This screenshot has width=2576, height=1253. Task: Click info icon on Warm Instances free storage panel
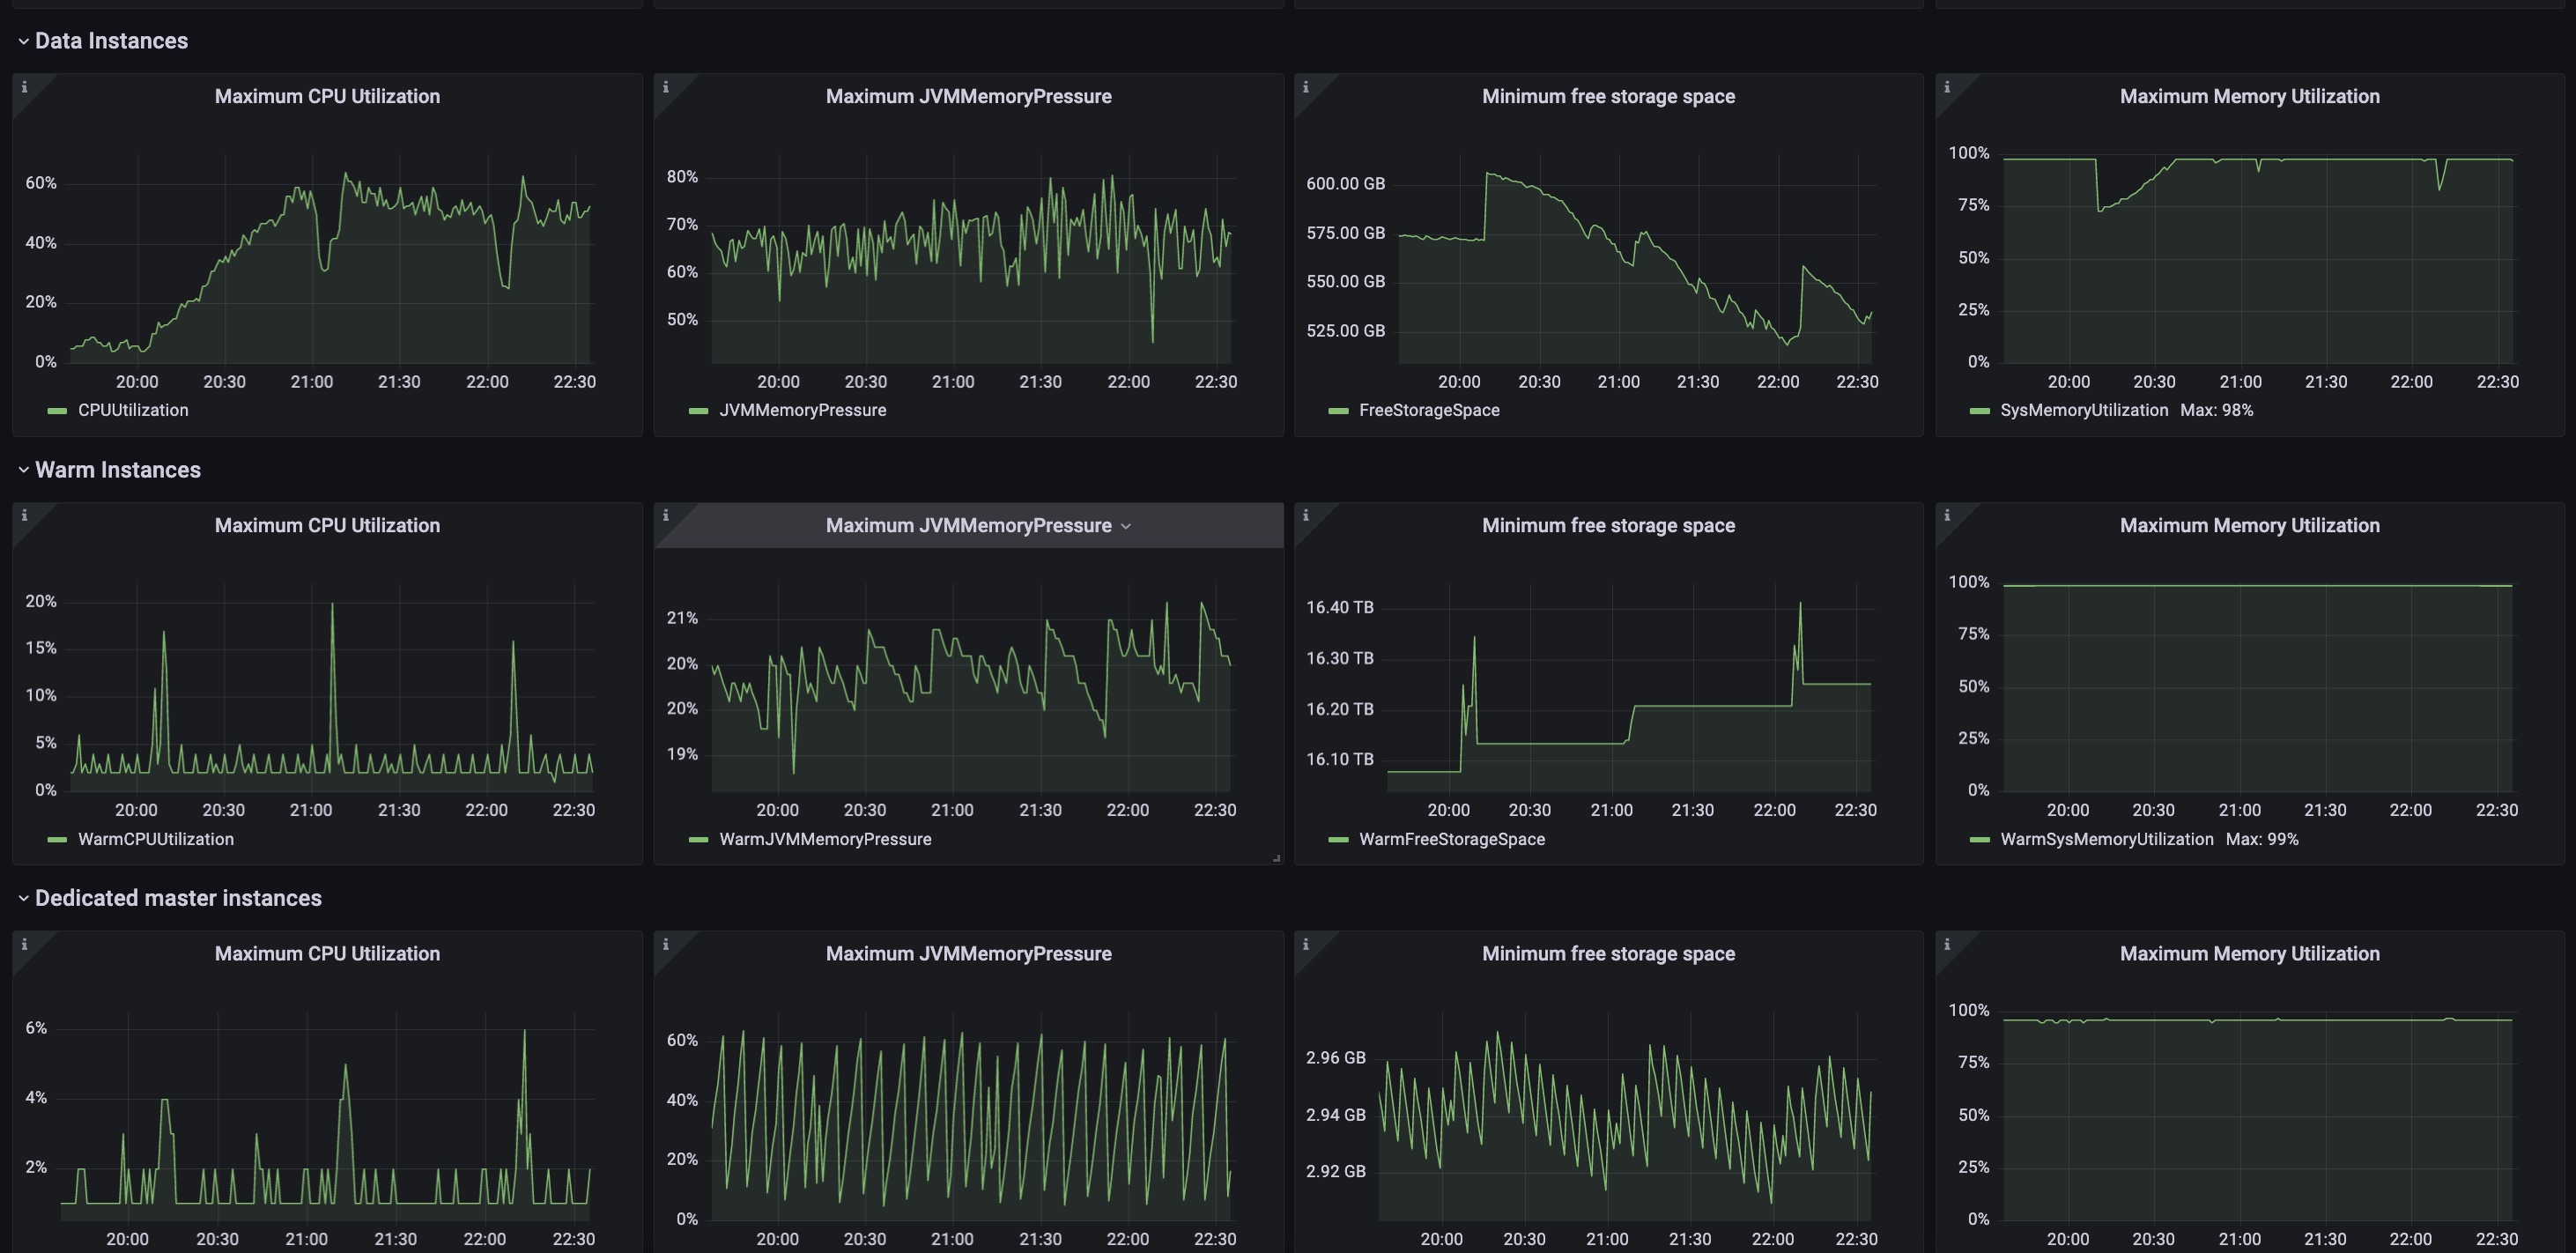[1305, 515]
